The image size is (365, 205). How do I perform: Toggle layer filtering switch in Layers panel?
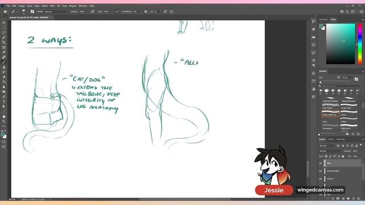pyautogui.click(x=361, y=145)
